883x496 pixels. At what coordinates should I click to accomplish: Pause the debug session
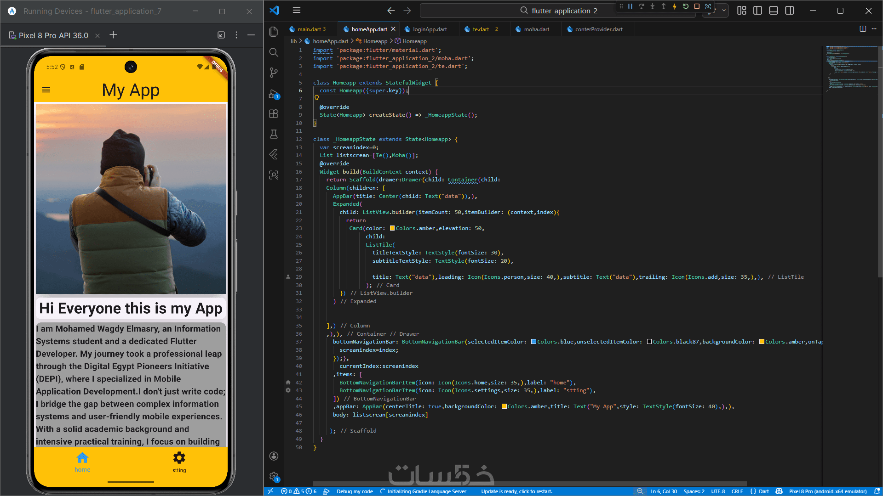coord(630,6)
